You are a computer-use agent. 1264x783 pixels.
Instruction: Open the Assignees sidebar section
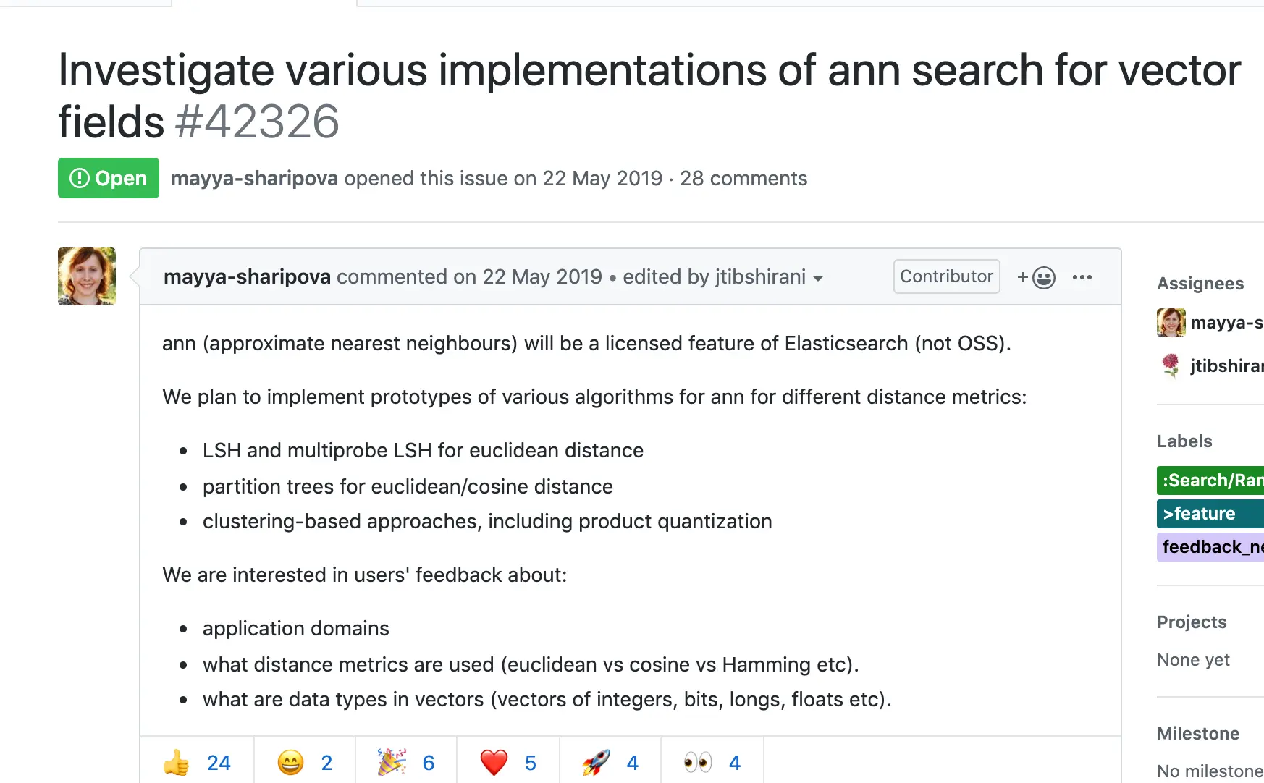point(1200,284)
